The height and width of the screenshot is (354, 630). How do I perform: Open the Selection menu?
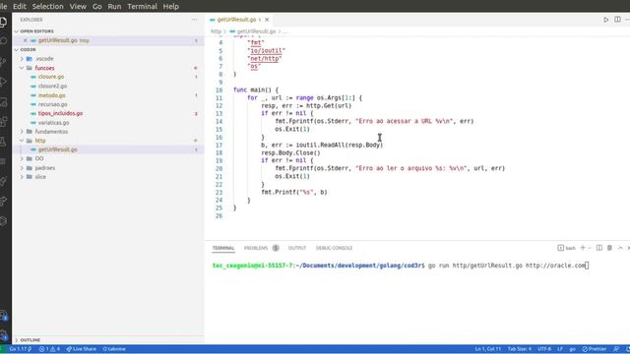point(48,7)
